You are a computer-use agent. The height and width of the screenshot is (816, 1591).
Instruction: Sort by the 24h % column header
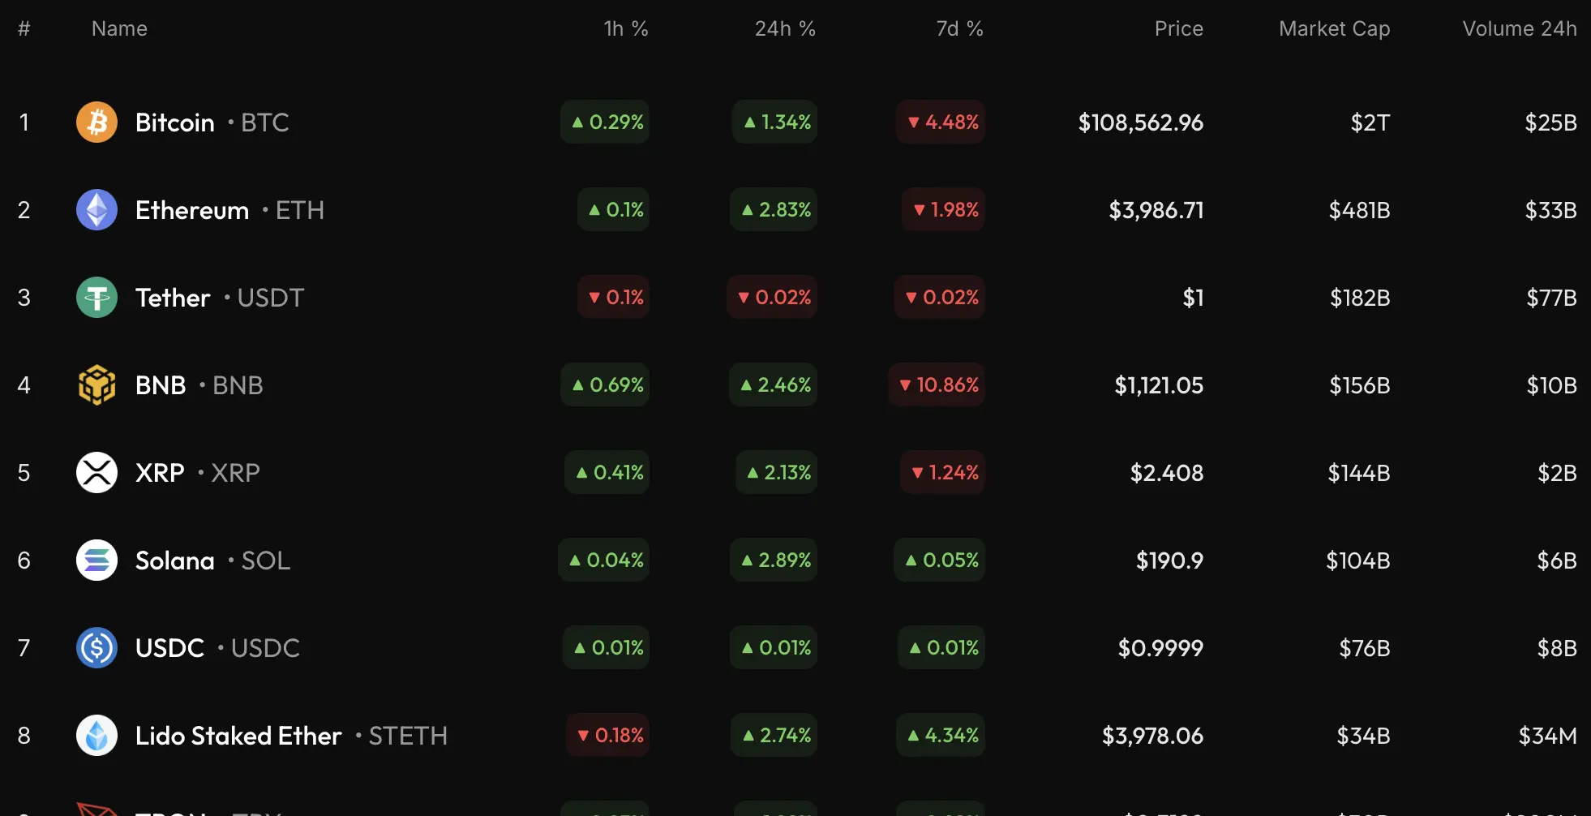click(784, 29)
